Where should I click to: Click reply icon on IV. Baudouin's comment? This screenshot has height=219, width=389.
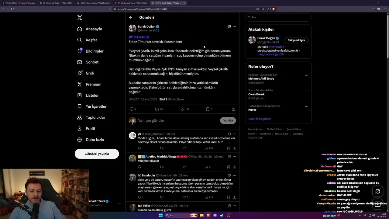coord(139,197)
